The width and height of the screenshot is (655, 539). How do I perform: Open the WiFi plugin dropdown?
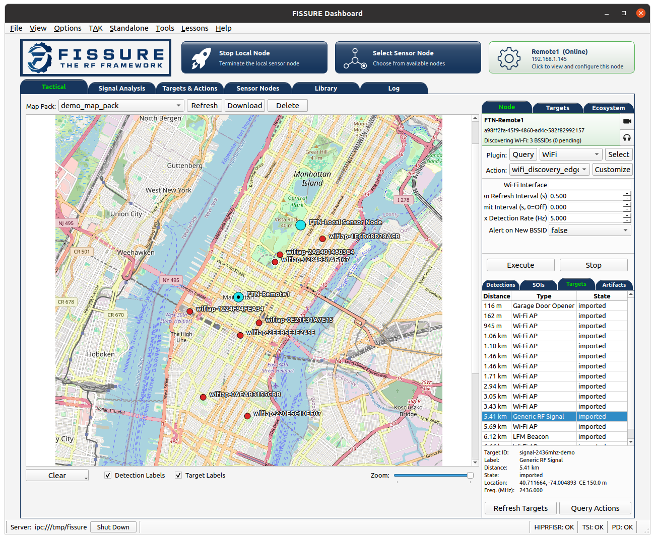click(571, 155)
